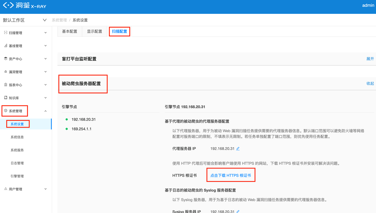This screenshot has height=213, width=376.
Task: Download the HTTPS root certificate link
Action: point(230,175)
